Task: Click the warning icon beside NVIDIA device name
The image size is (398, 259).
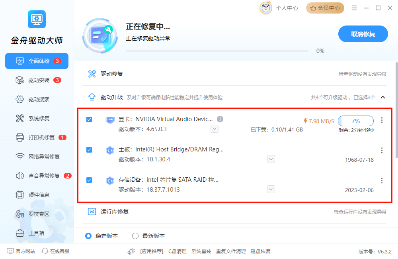Action: click(220, 119)
